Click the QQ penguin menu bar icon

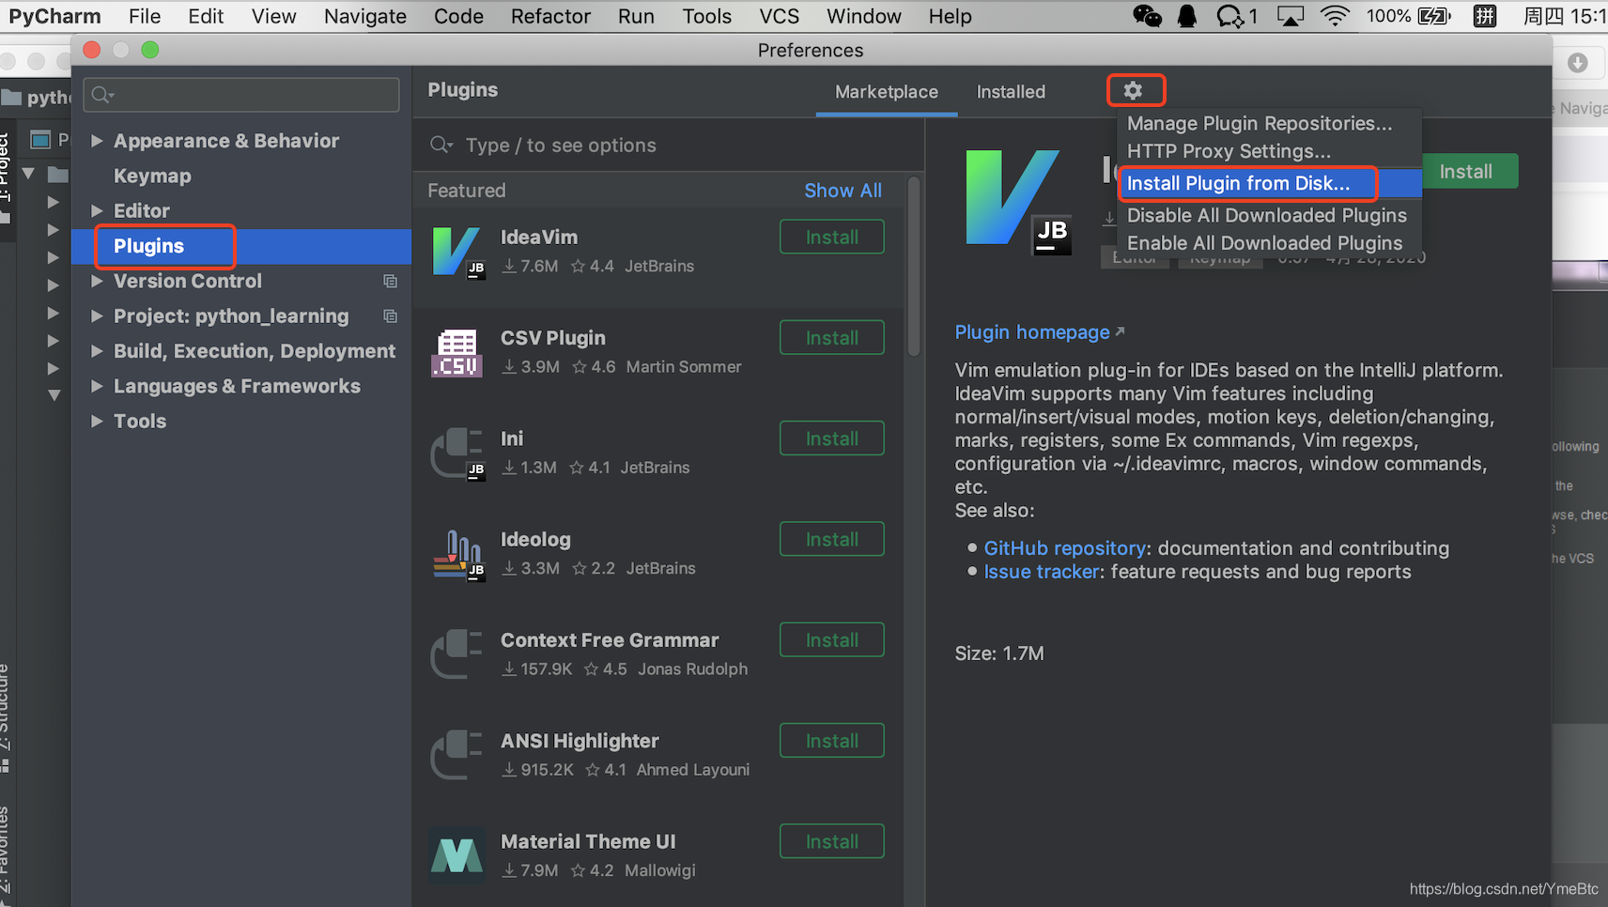[1187, 16]
